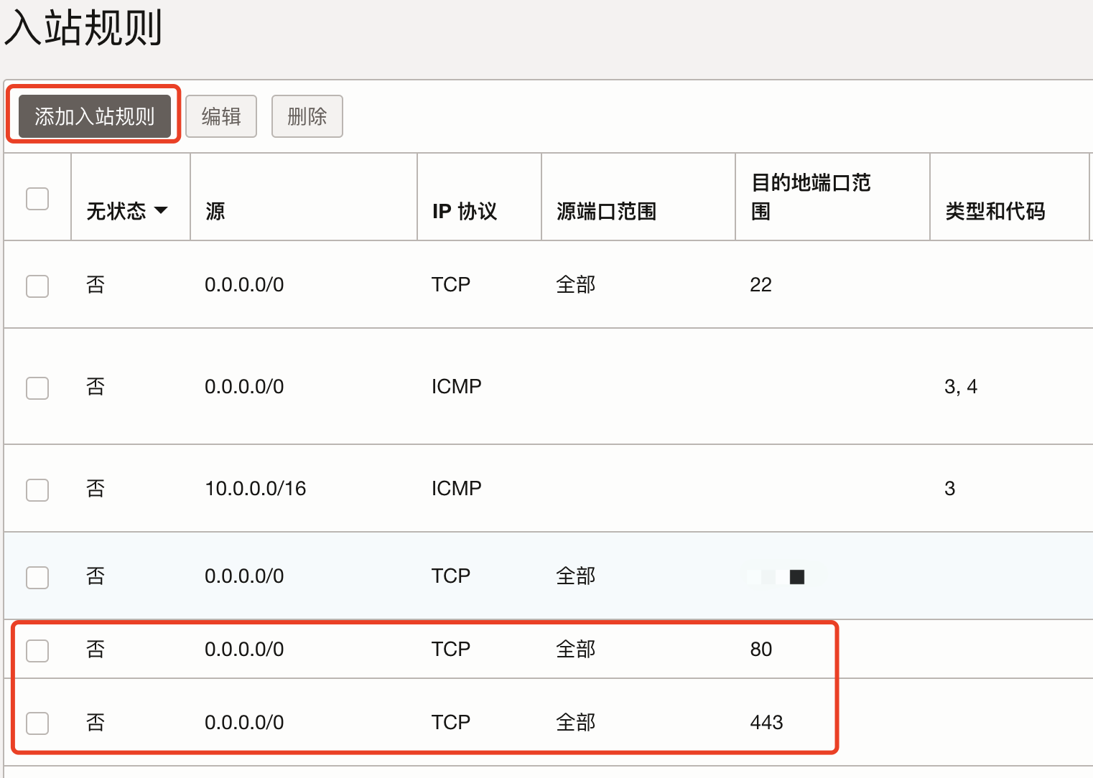Check the box for port 443 rule
The image size is (1093, 778).
pyautogui.click(x=37, y=723)
